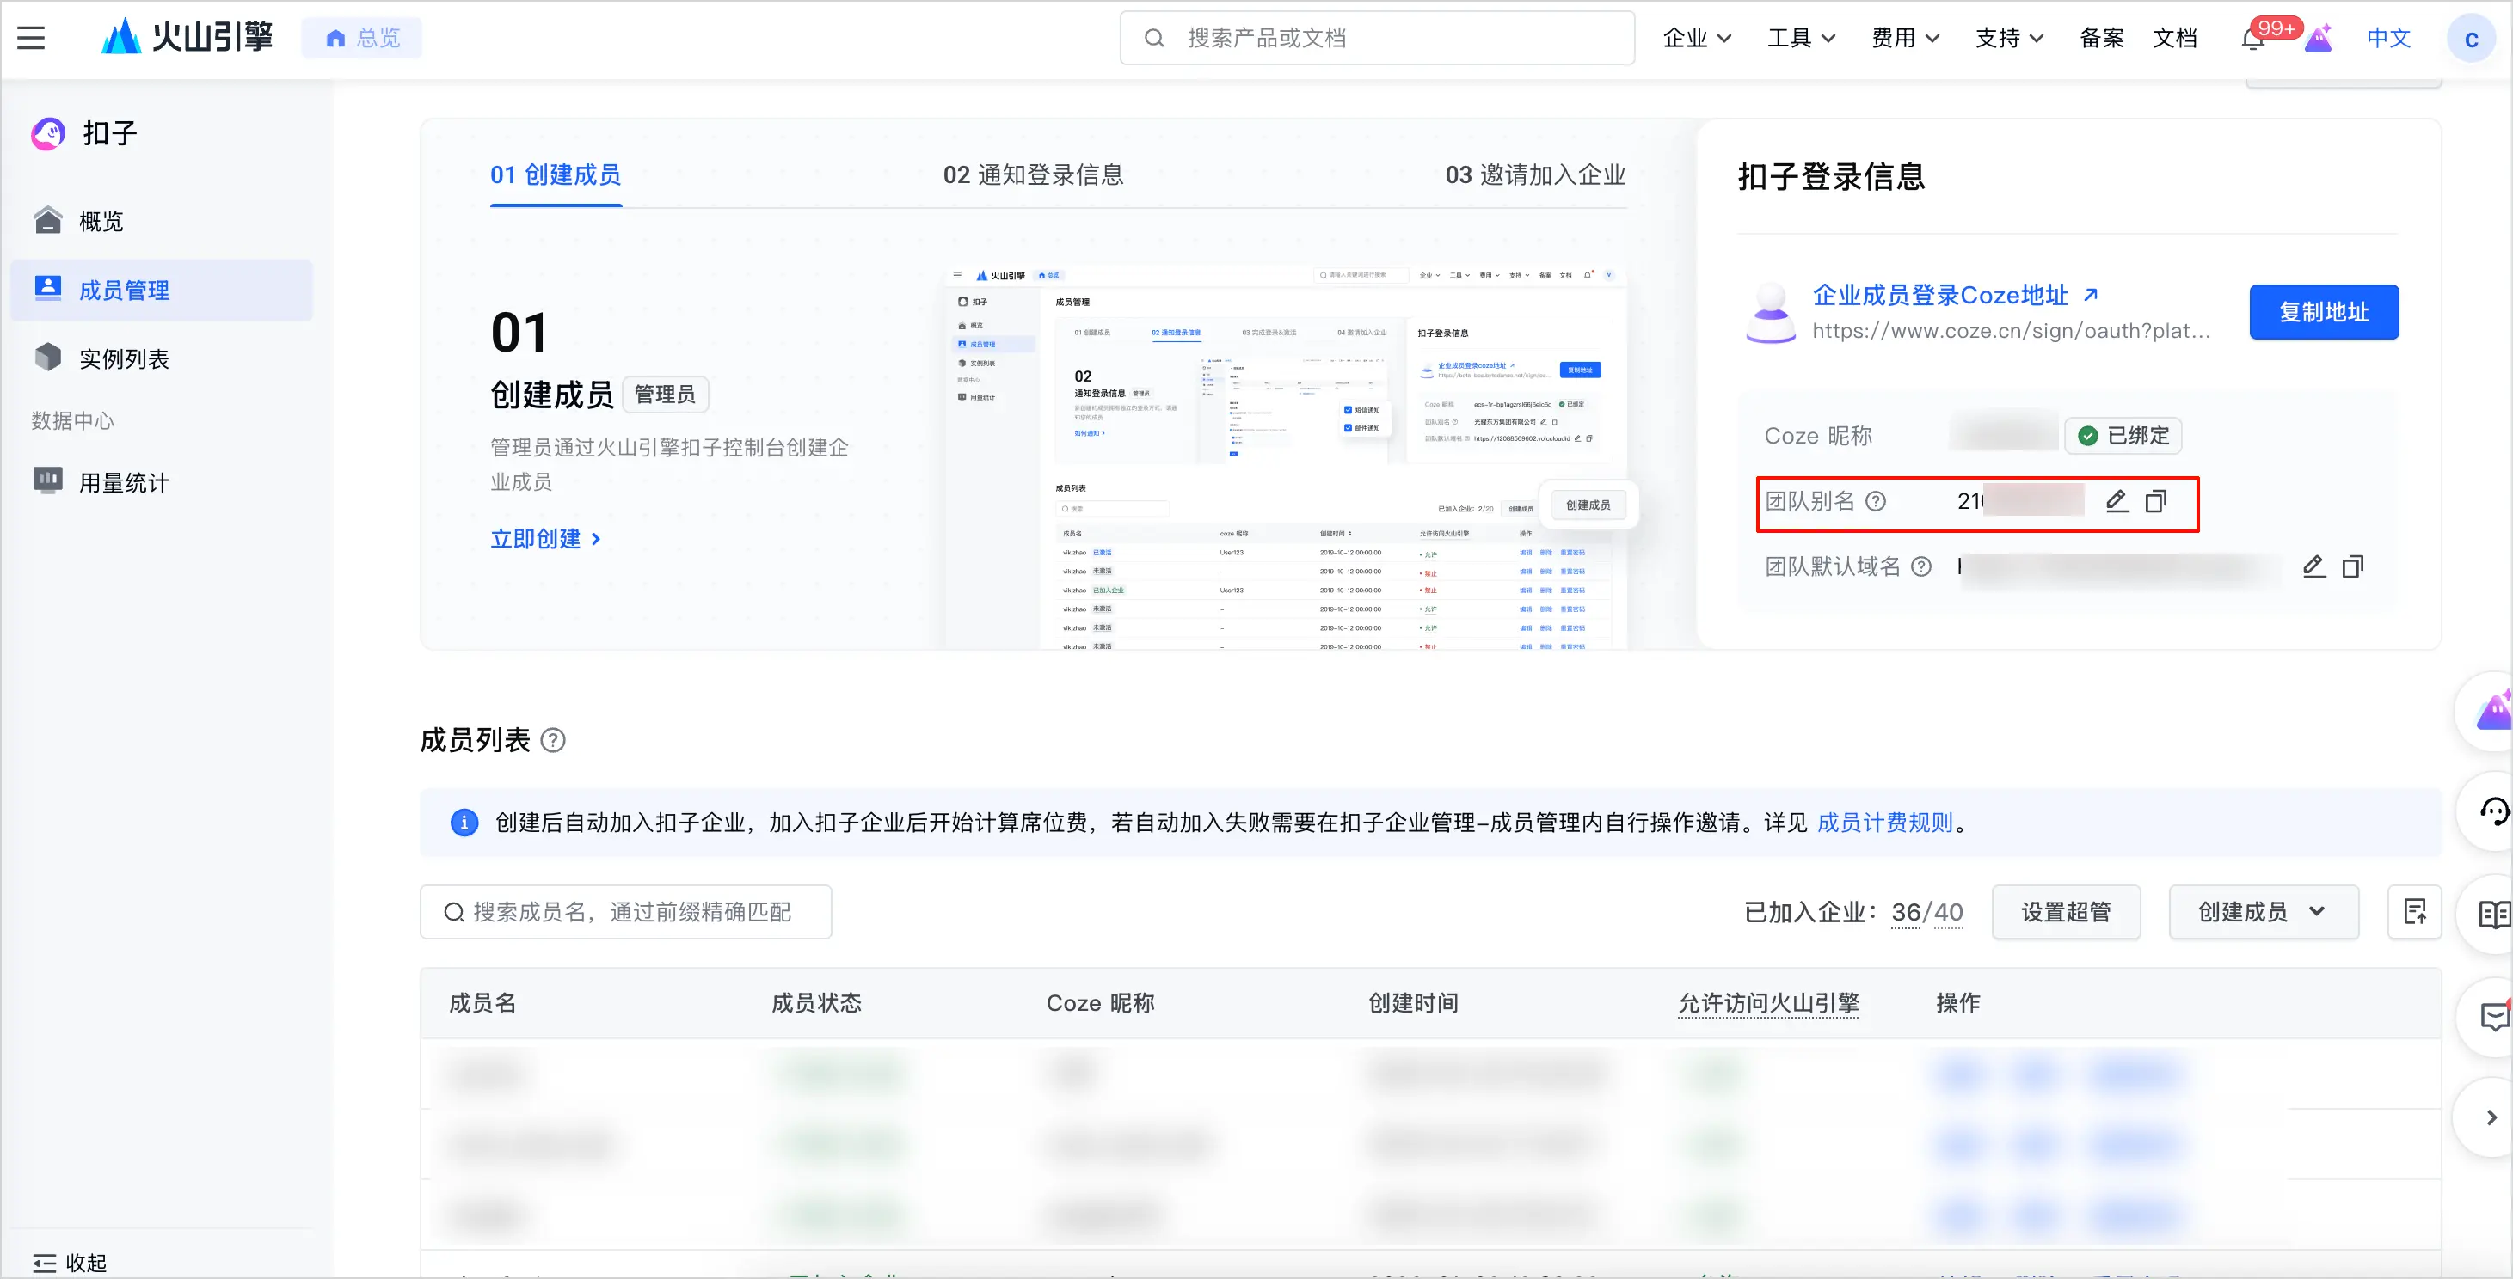Click 文档 in top navigation
The image size is (2513, 1279).
pos(2174,38)
